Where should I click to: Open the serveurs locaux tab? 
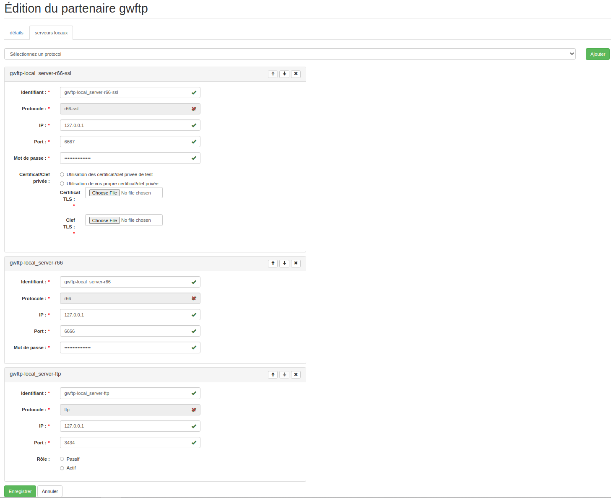(51, 33)
